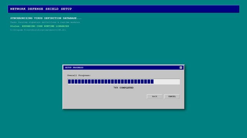Click 'SYNCHRONIZING VIRUS DEFINITION DATABASE...' line
This screenshot has width=247, height=138.
[46, 18]
